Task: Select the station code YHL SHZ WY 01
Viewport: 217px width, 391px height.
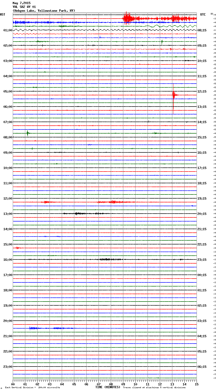Action: [24, 7]
